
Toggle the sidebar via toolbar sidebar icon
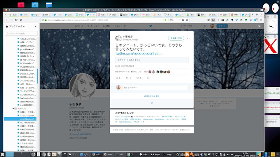click(213, 20)
